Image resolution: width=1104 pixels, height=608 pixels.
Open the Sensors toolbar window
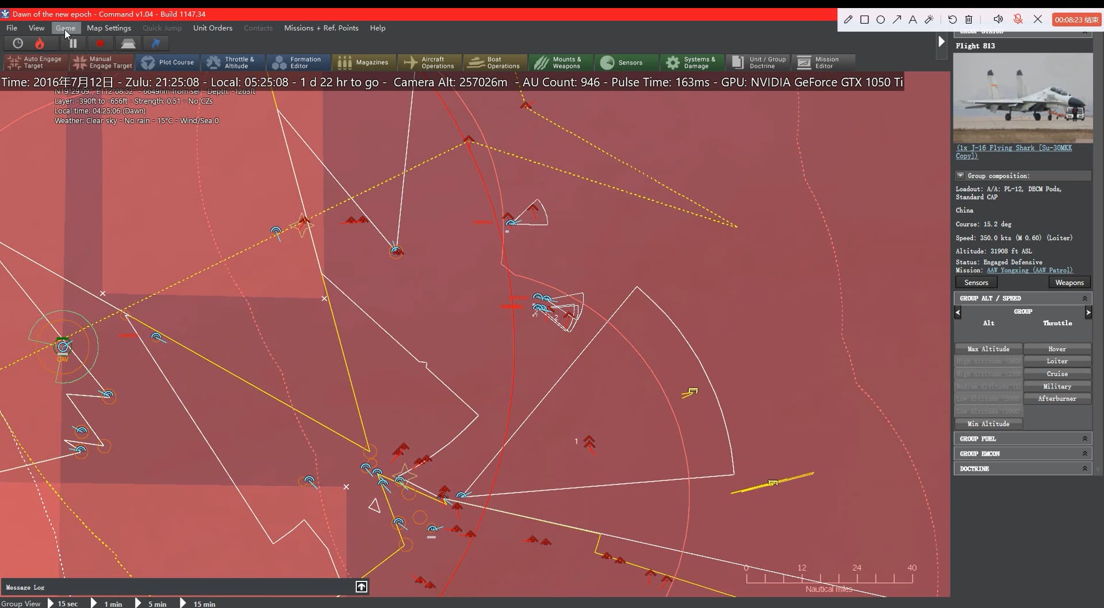click(626, 62)
